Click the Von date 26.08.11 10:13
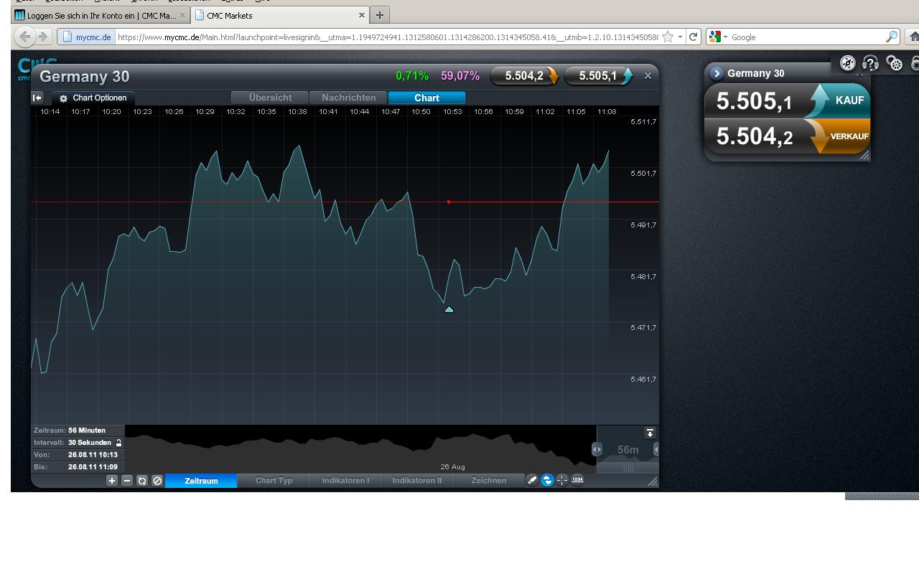This screenshot has width=919, height=574. [93, 455]
